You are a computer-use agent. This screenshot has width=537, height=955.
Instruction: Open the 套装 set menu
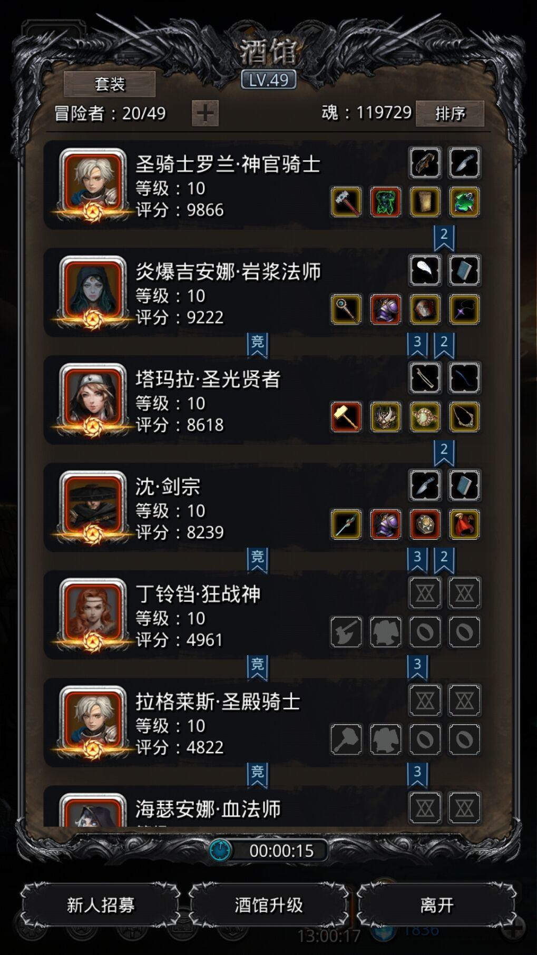110,84
